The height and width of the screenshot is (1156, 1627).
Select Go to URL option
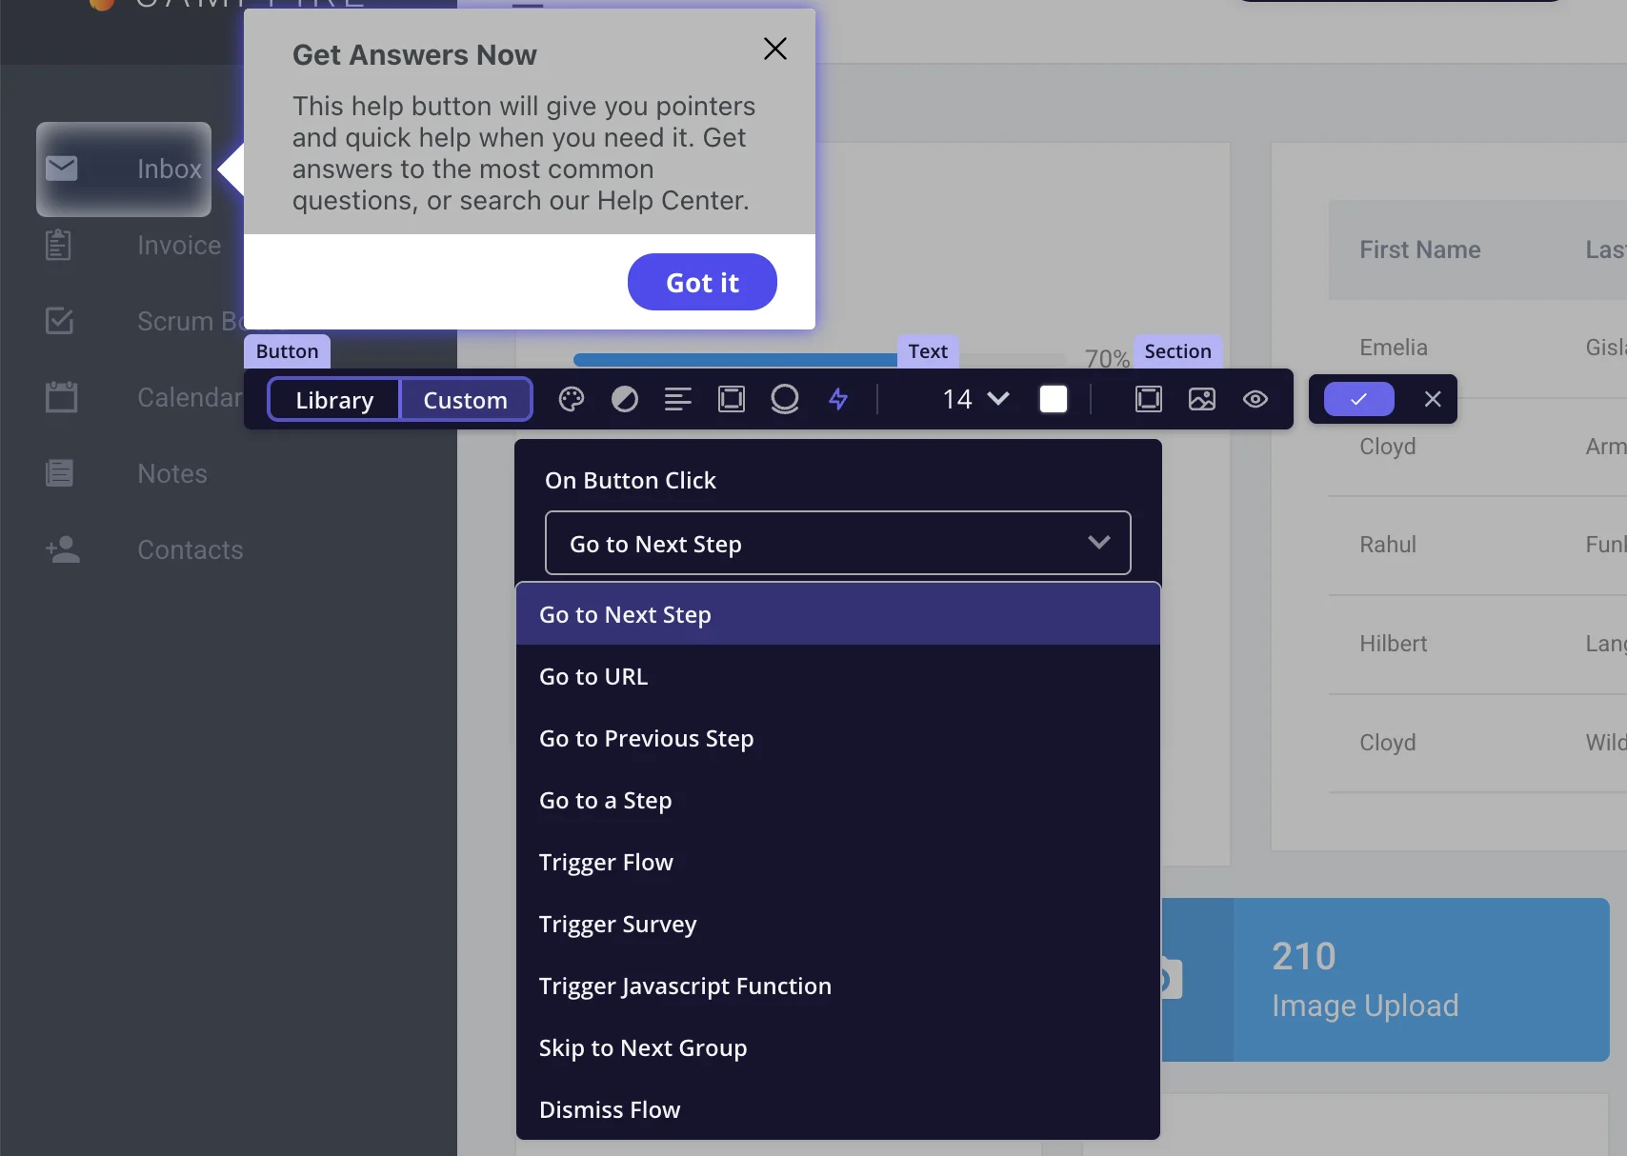click(x=838, y=676)
